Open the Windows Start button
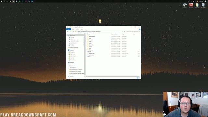The height and width of the screenshot is (117, 208). coord(1,1)
